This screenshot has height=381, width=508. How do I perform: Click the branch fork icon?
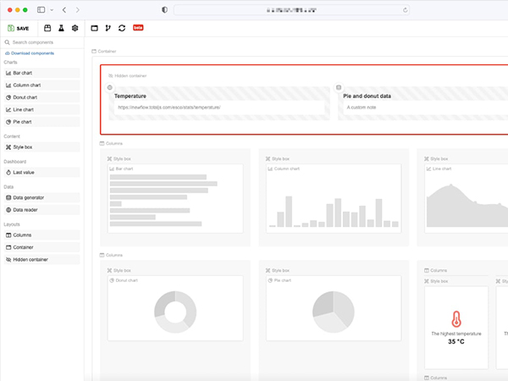point(108,28)
